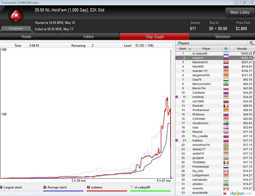Click the red exdaboo legend color line
The height and width of the screenshot is (196, 255).
pos(107,191)
